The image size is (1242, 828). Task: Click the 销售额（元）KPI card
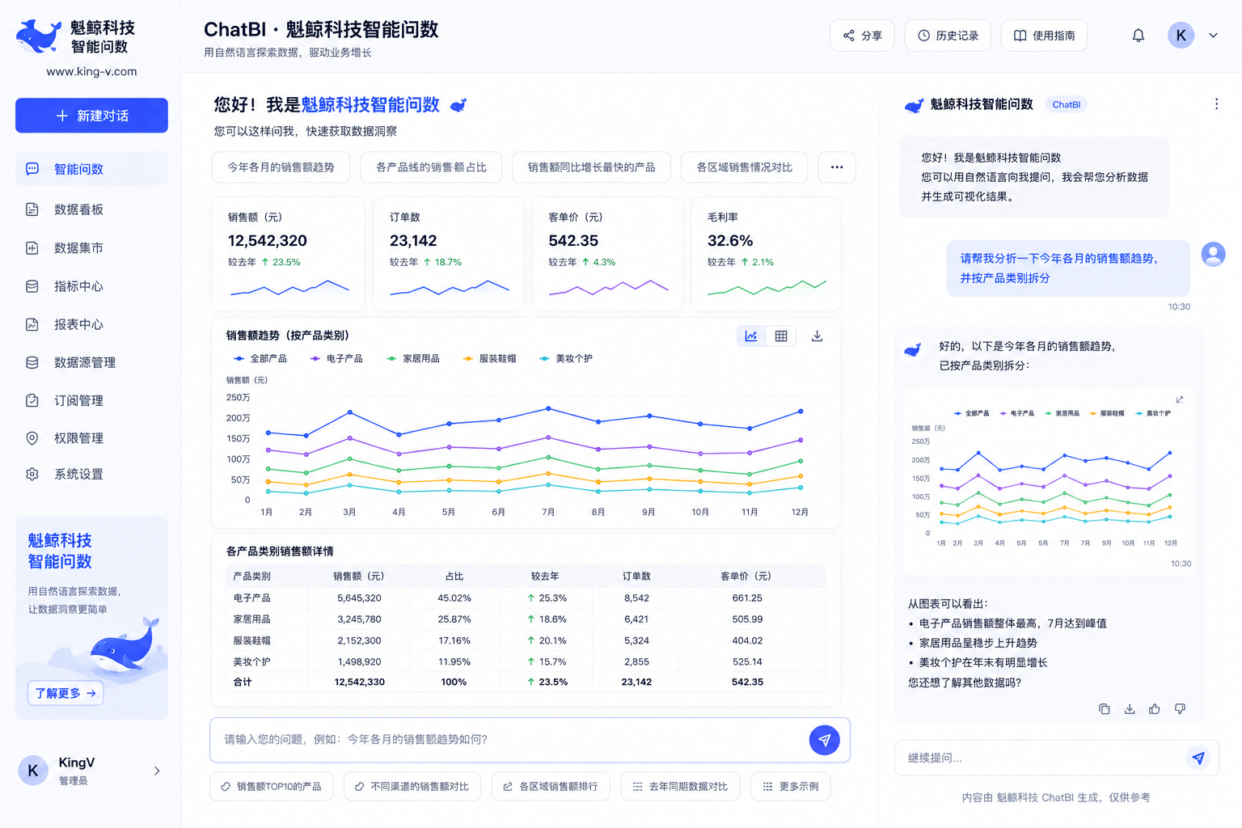pos(289,254)
